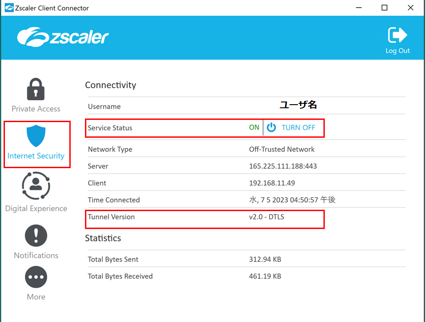Click the Log Out arrow icon

click(397, 35)
